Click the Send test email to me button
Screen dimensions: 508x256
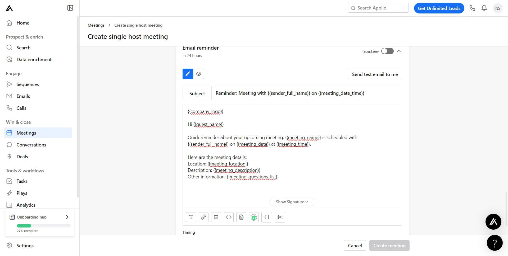click(375, 74)
